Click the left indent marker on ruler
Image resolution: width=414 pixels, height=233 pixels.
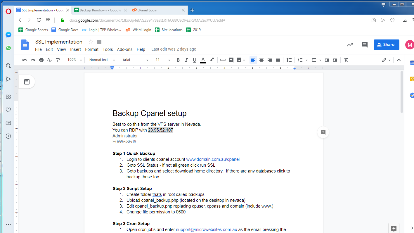tap(112, 68)
